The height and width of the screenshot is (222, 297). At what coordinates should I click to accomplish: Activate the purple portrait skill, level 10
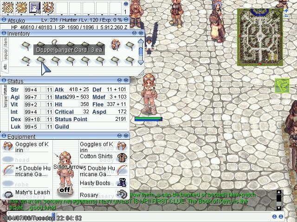pyautogui.click(x=35, y=7)
